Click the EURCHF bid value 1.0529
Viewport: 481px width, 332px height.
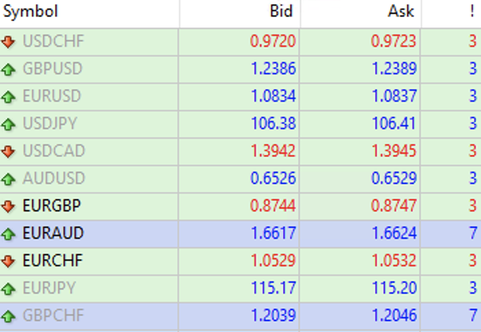tap(273, 261)
